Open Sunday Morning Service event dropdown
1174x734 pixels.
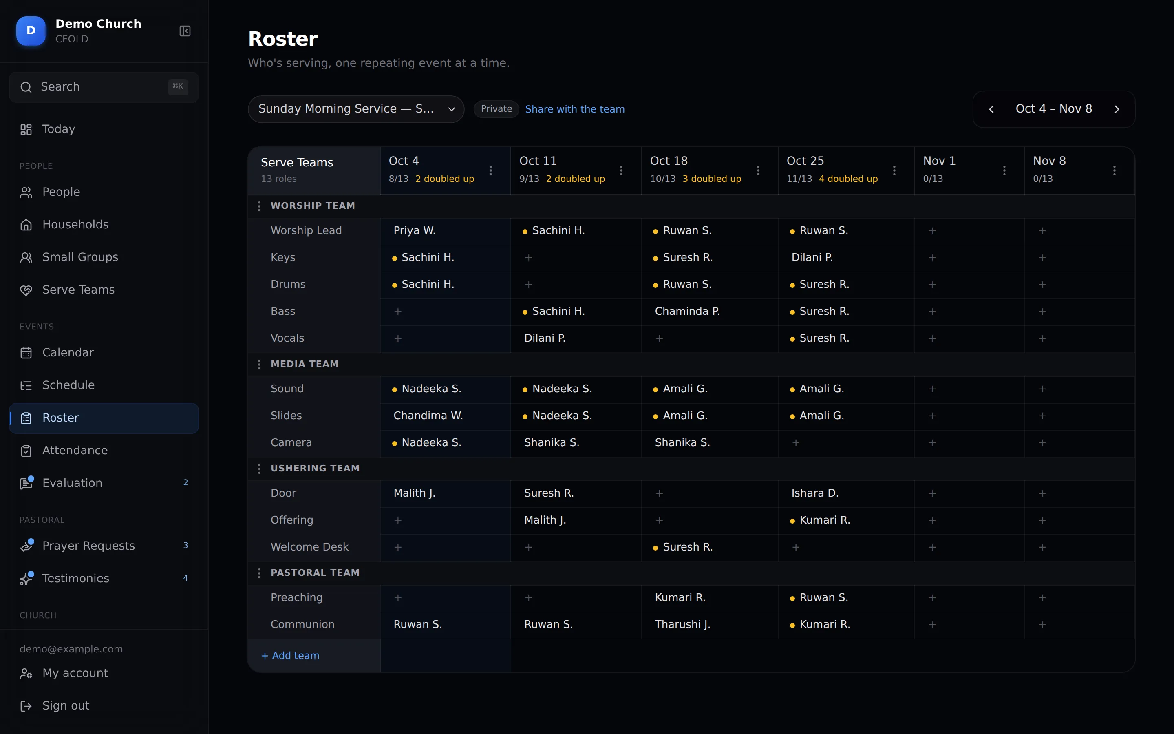click(356, 109)
